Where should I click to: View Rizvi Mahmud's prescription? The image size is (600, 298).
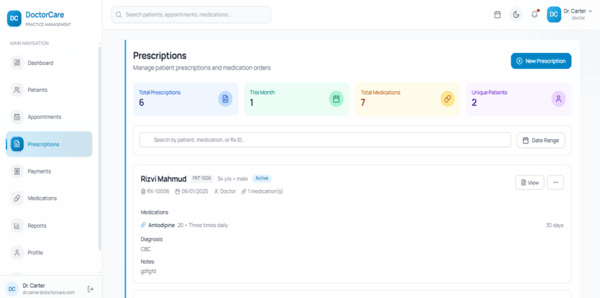[x=530, y=182]
